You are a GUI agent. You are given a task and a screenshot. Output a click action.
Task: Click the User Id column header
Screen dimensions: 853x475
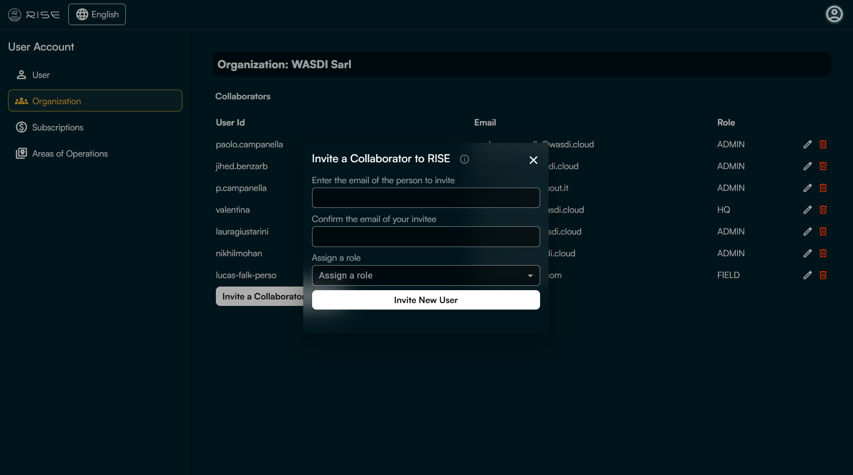coord(230,123)
